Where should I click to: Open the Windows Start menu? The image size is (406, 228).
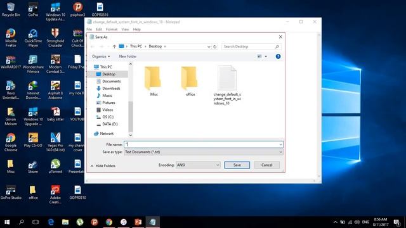7,222
